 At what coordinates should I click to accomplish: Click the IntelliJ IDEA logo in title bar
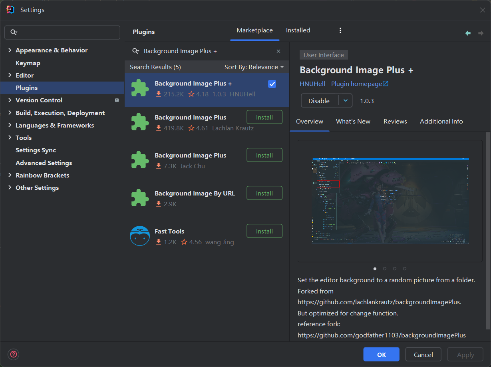(x=10, y=10)
